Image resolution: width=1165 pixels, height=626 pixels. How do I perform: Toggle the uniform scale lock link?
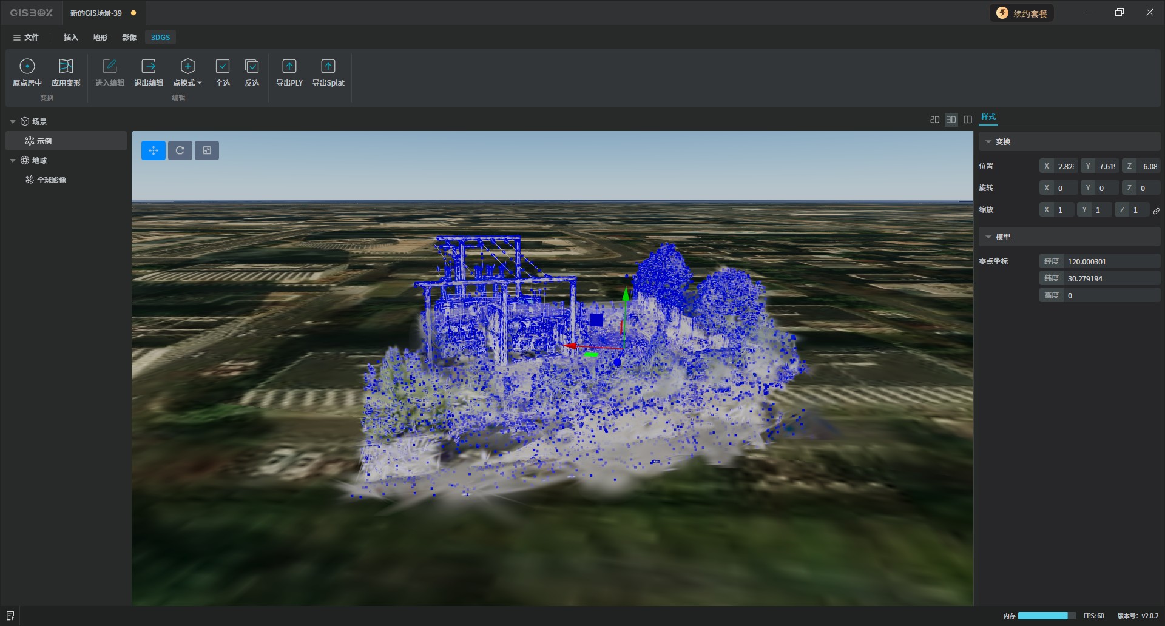pyautogui.click(x=1157, y=210)
